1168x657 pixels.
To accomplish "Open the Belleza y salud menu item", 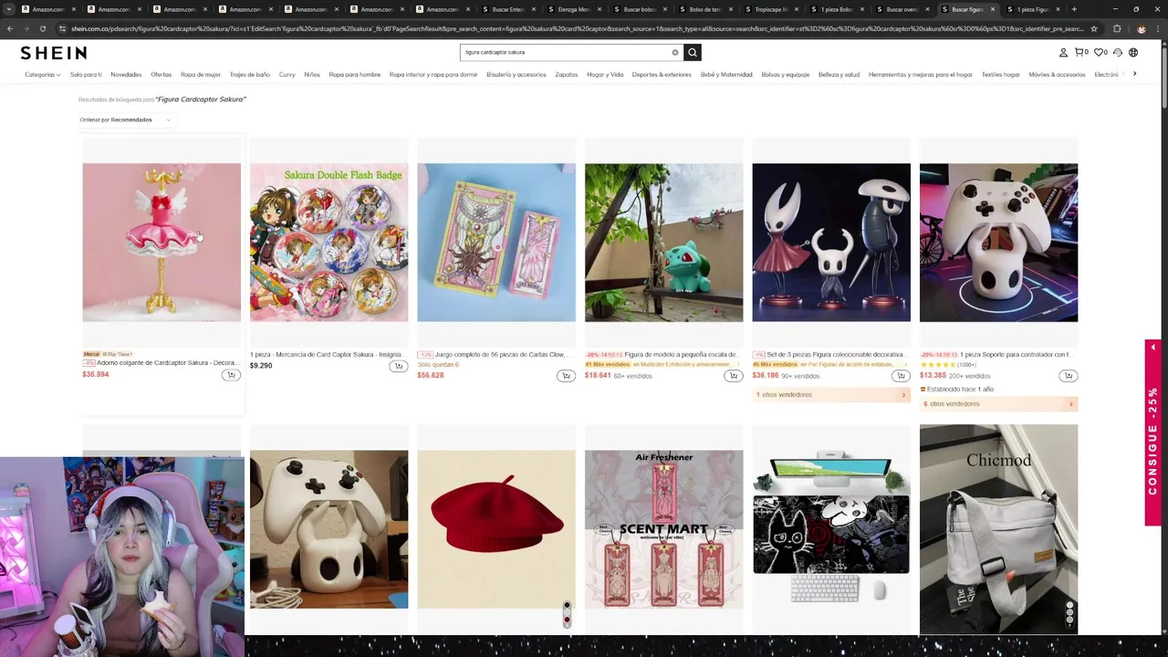I will tap(839, 75).
